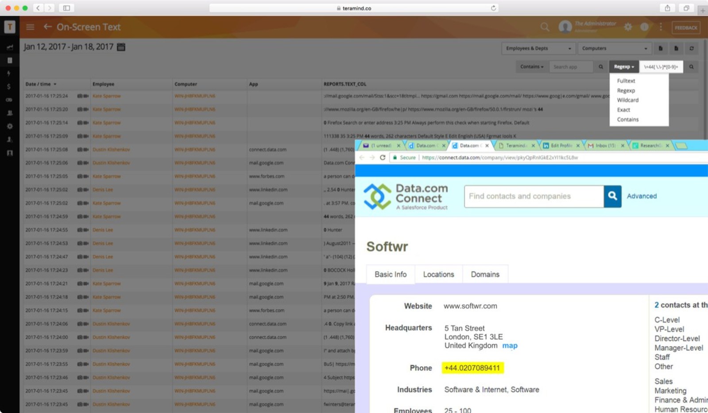This screenshot has height=413, width=708.
Task: Open the employees people icon in sidebar
Action: (10, 113)
